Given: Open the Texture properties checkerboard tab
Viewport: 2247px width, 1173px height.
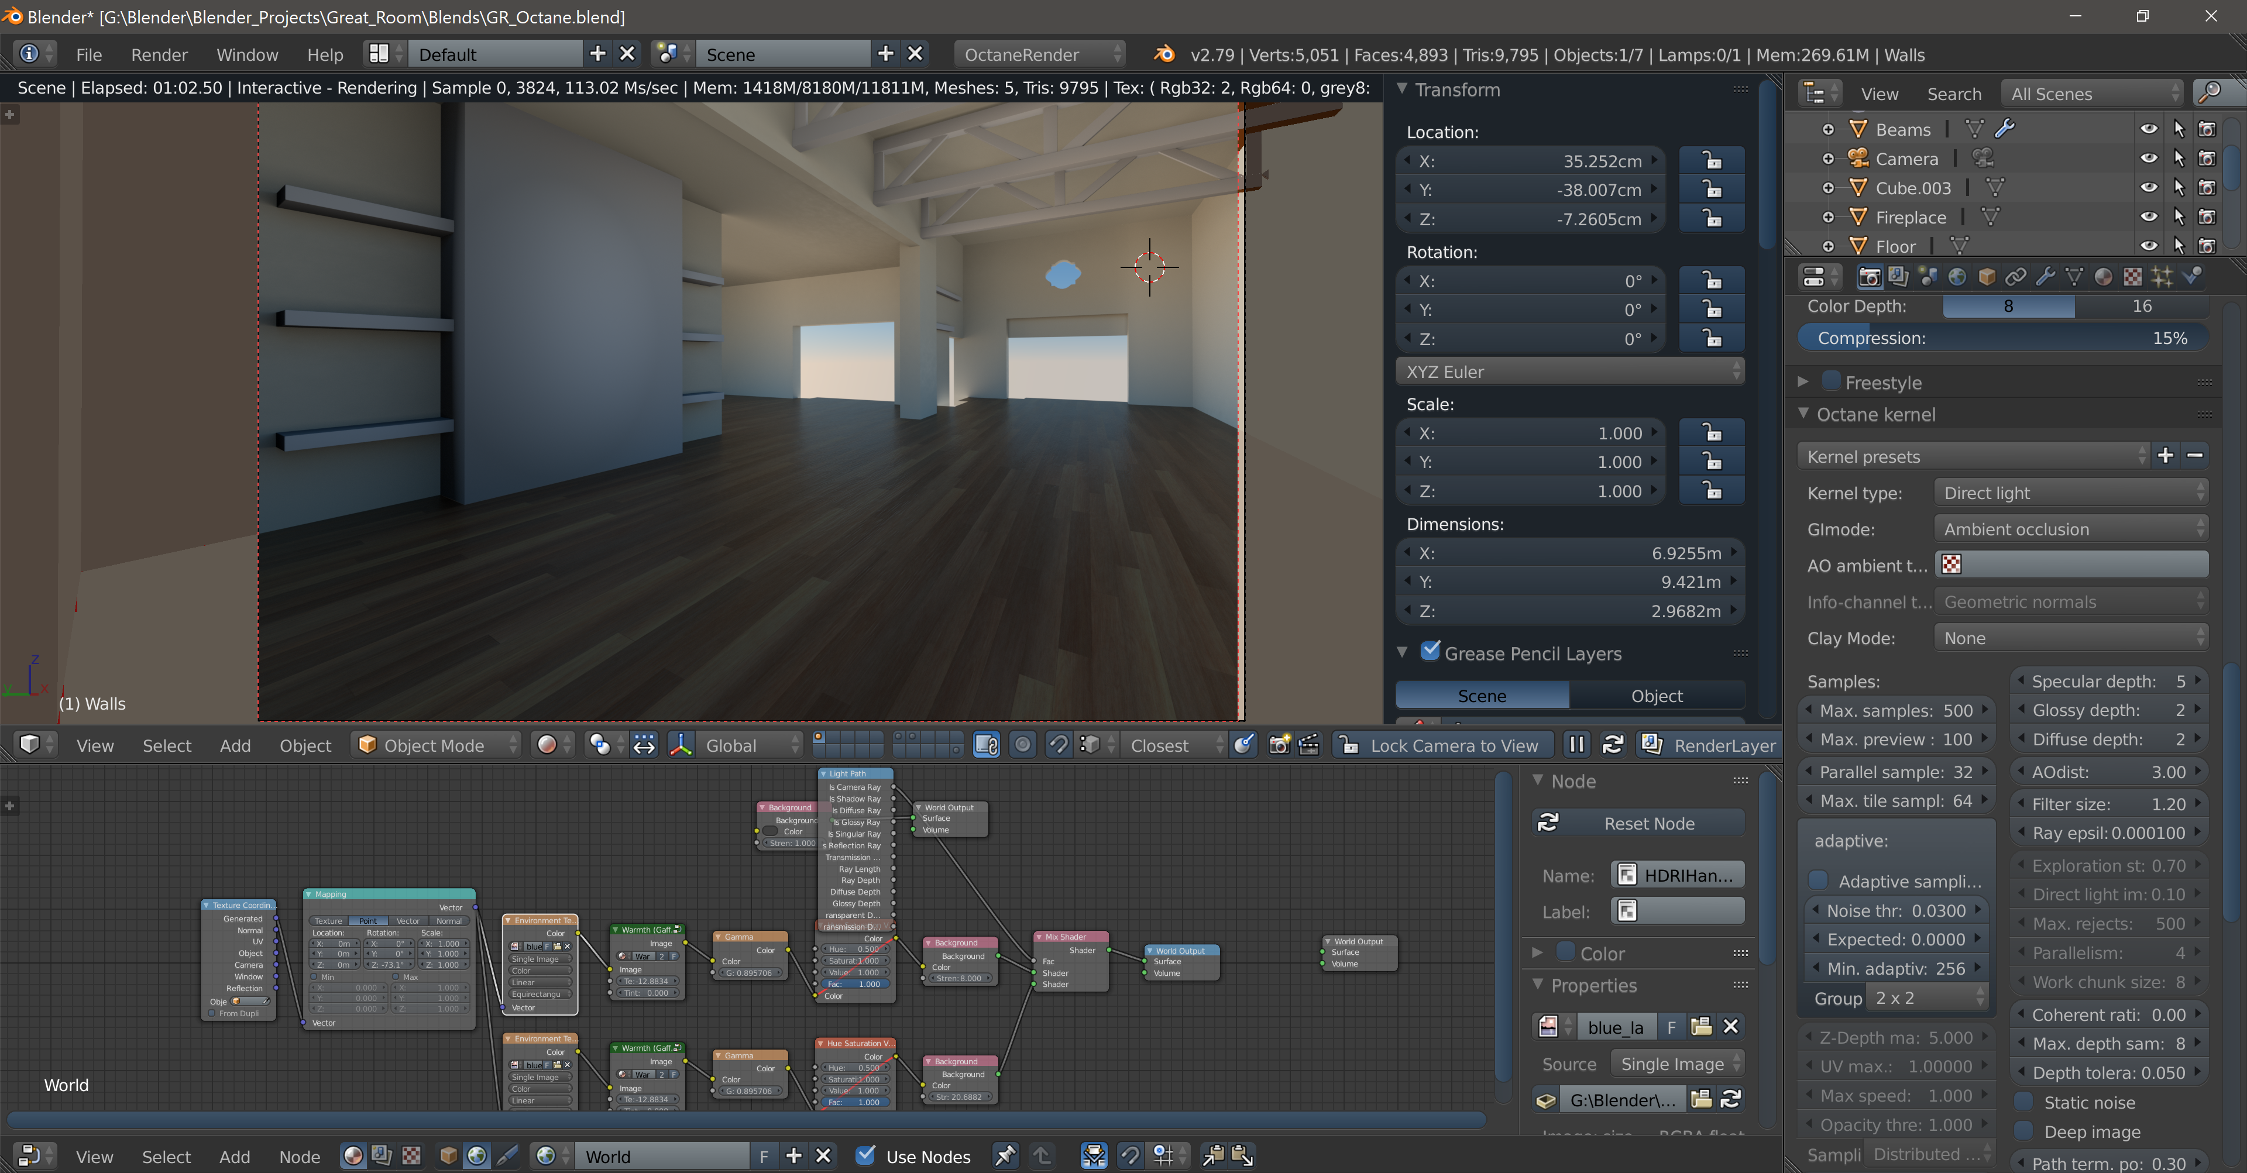Looking at the screenshot, I should (2132, 277).
